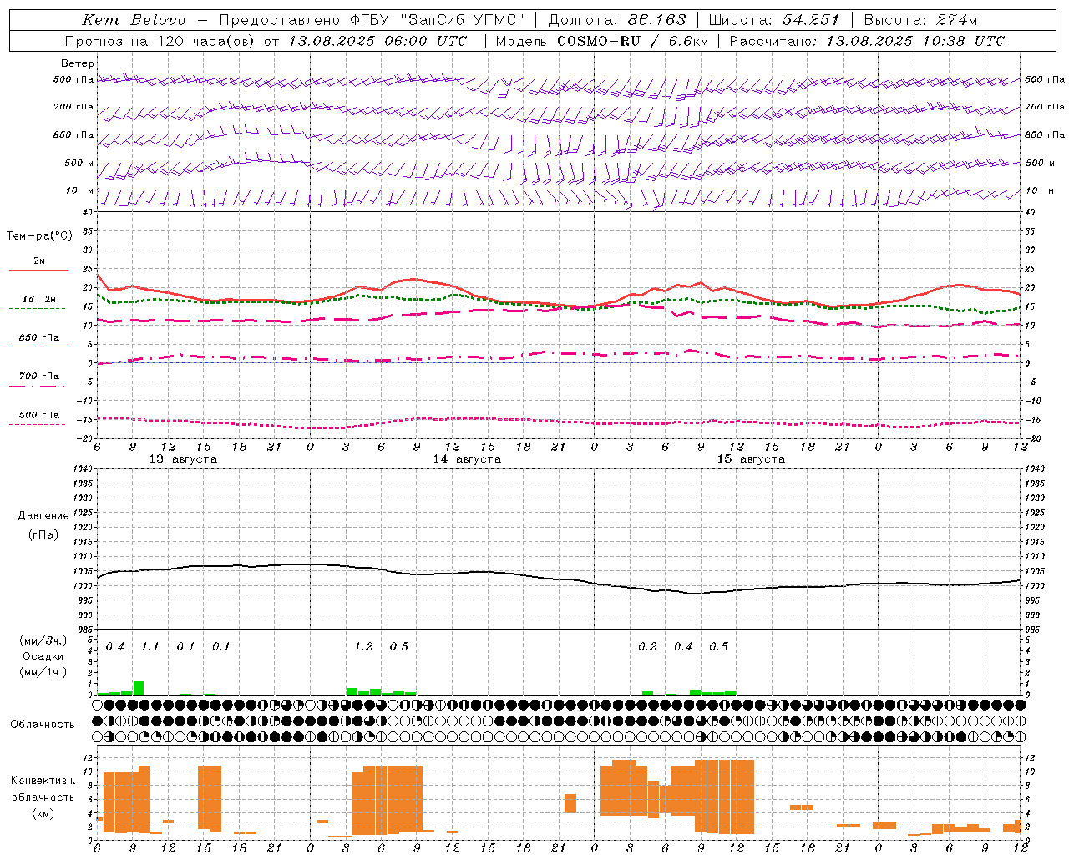Click the 1.1 precipitation value
1069x855 pixels.
pos(149,647)
